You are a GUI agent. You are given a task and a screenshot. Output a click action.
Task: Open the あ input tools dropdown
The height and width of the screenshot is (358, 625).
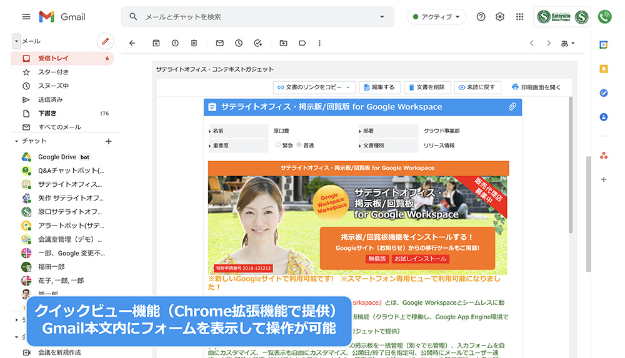[567, 43]
